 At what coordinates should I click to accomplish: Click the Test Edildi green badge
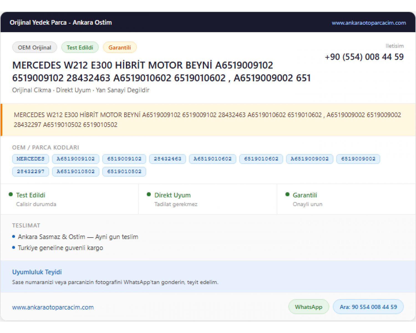pos(80,47)
